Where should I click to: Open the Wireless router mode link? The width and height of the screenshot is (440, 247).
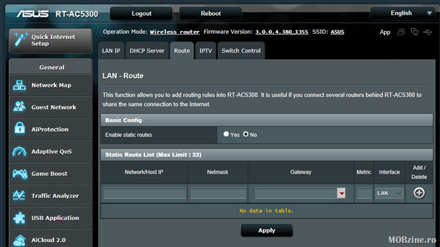click(x=175, y=32)
